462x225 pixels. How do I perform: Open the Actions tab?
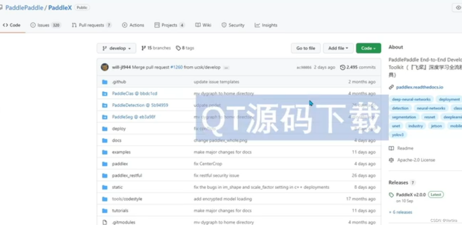tap(133, 25)
